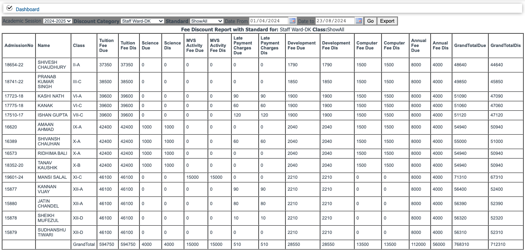This screenshot has width=525, height=250.
Task: Click the grand total due value 768310
Action: pyautogui.click(x=461, y=244)
